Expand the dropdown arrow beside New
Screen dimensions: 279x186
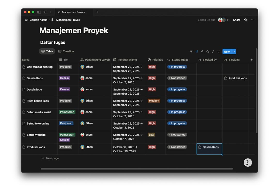(234, 52)
